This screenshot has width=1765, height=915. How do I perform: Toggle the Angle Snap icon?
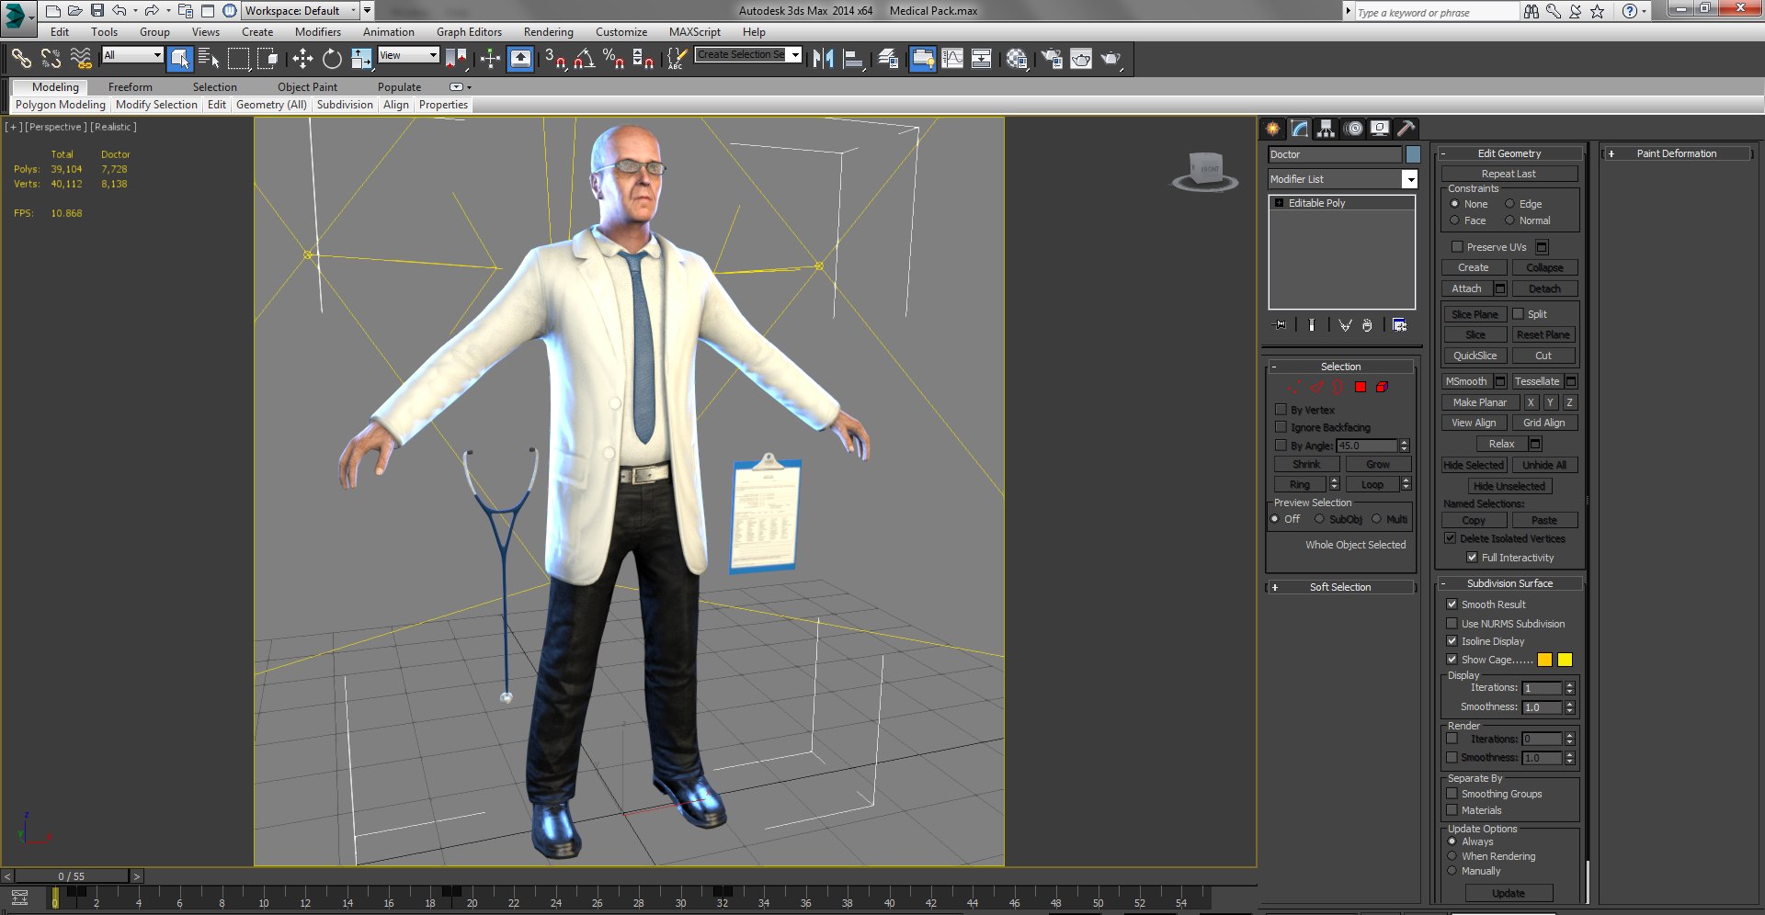tap(585, 59)
